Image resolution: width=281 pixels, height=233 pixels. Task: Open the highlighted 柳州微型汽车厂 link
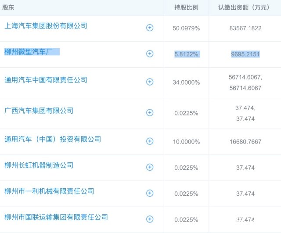(32, 52)
